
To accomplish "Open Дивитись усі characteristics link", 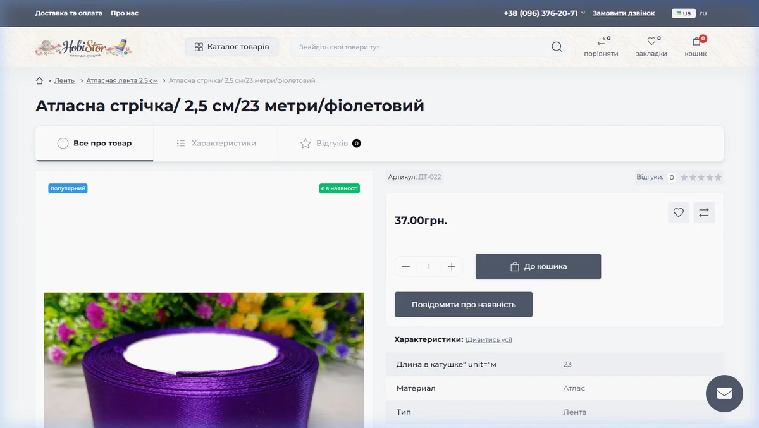I will (x=489, y=340).
